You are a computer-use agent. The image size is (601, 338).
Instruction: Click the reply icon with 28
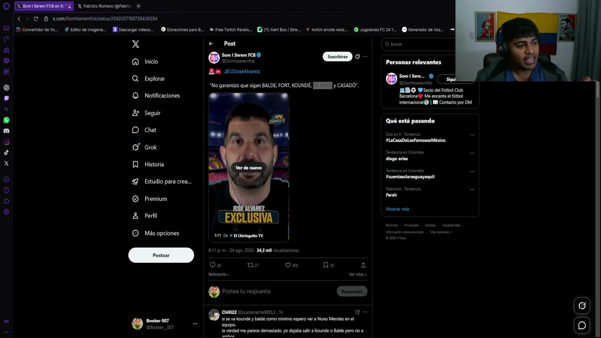click(215, 265)
